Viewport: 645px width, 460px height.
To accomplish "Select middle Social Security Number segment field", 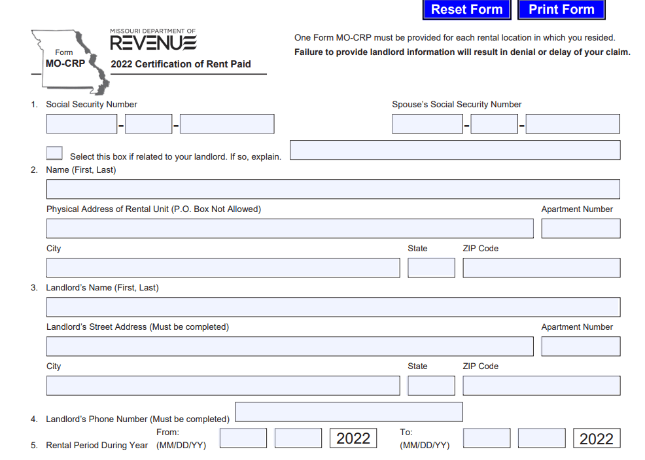I will [148, 124].
